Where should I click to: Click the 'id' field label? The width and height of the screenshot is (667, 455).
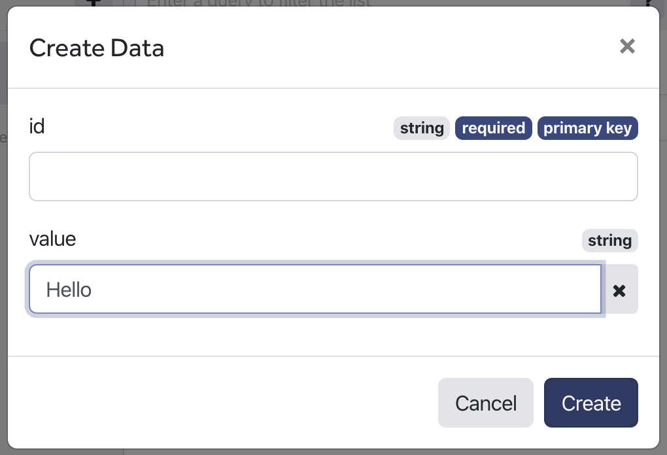37,126
